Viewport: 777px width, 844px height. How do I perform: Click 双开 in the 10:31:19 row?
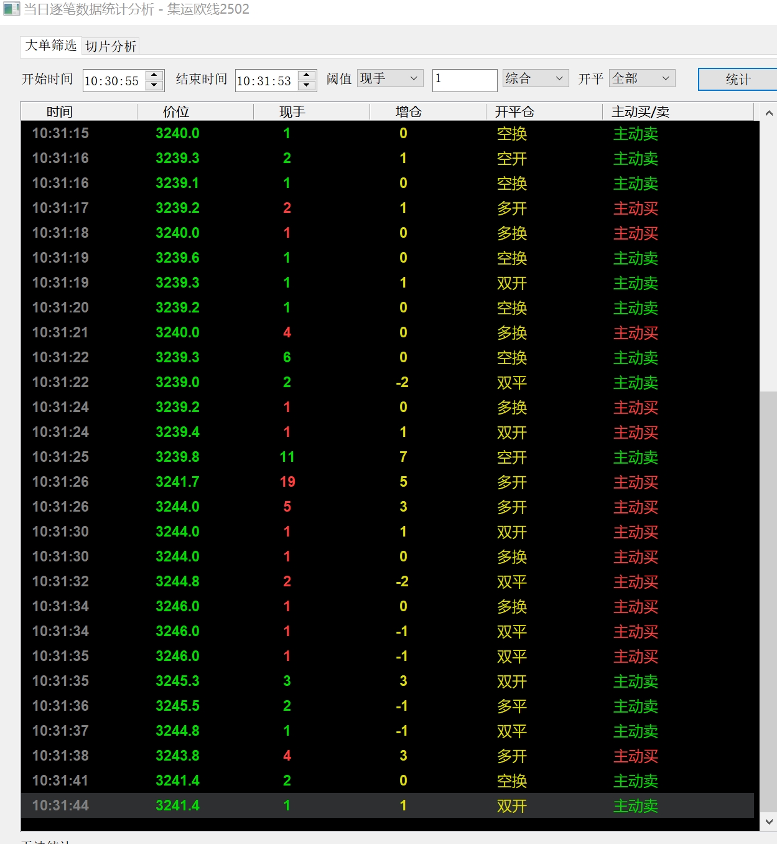[x=512, y=283]
